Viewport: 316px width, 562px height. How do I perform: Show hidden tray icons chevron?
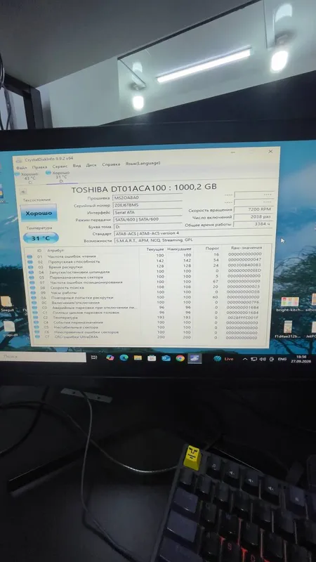(245, 359)
